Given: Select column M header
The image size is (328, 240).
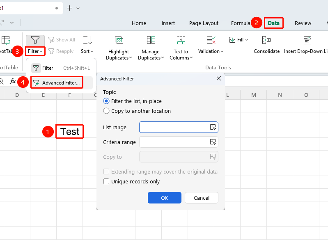Looking at the screenshot, I should click(254, 95).
